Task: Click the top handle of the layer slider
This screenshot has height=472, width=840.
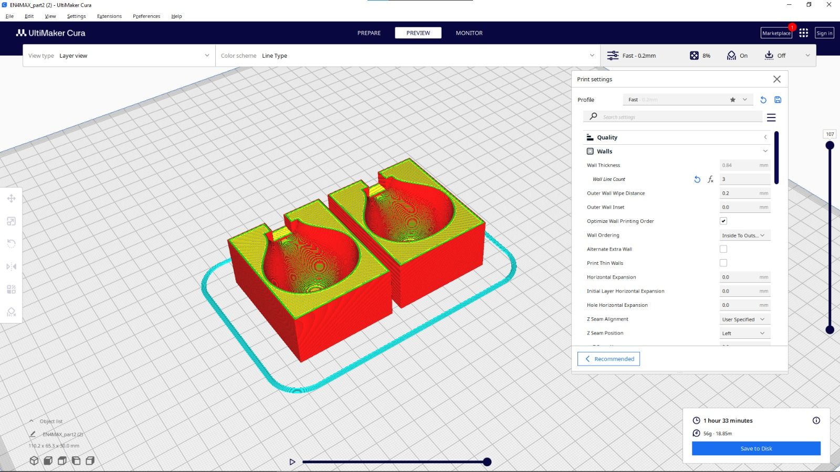Action: pos(830,145)
